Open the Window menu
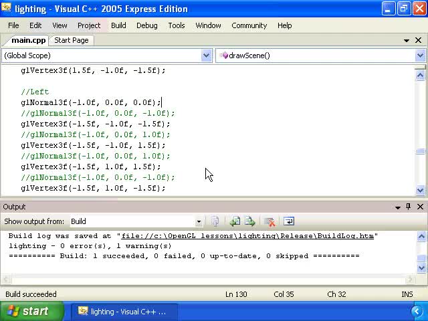The image size is (428, 321). point(208,25)
